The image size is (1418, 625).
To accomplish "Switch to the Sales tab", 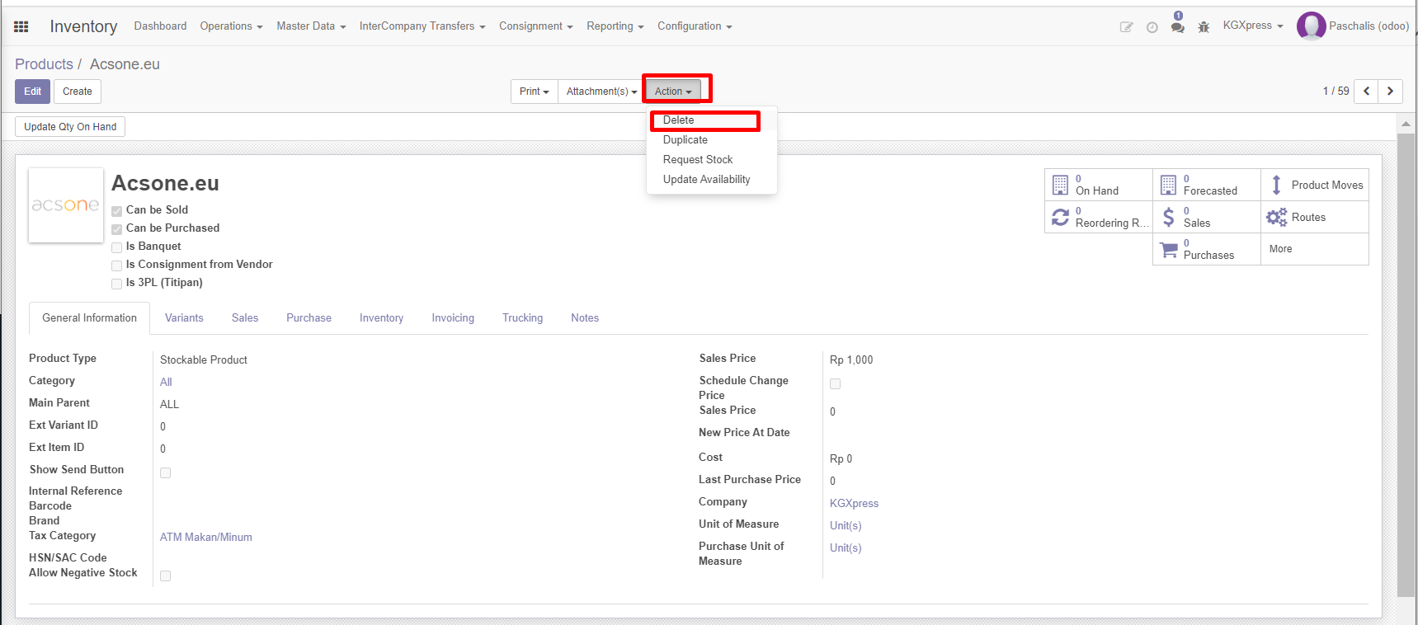I will click(x=245, y=318).
